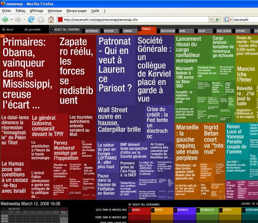The height and width of the screenshot is (223, 258).
Task: Toggle the live NOW checkmark box
Action: (64, 216)
